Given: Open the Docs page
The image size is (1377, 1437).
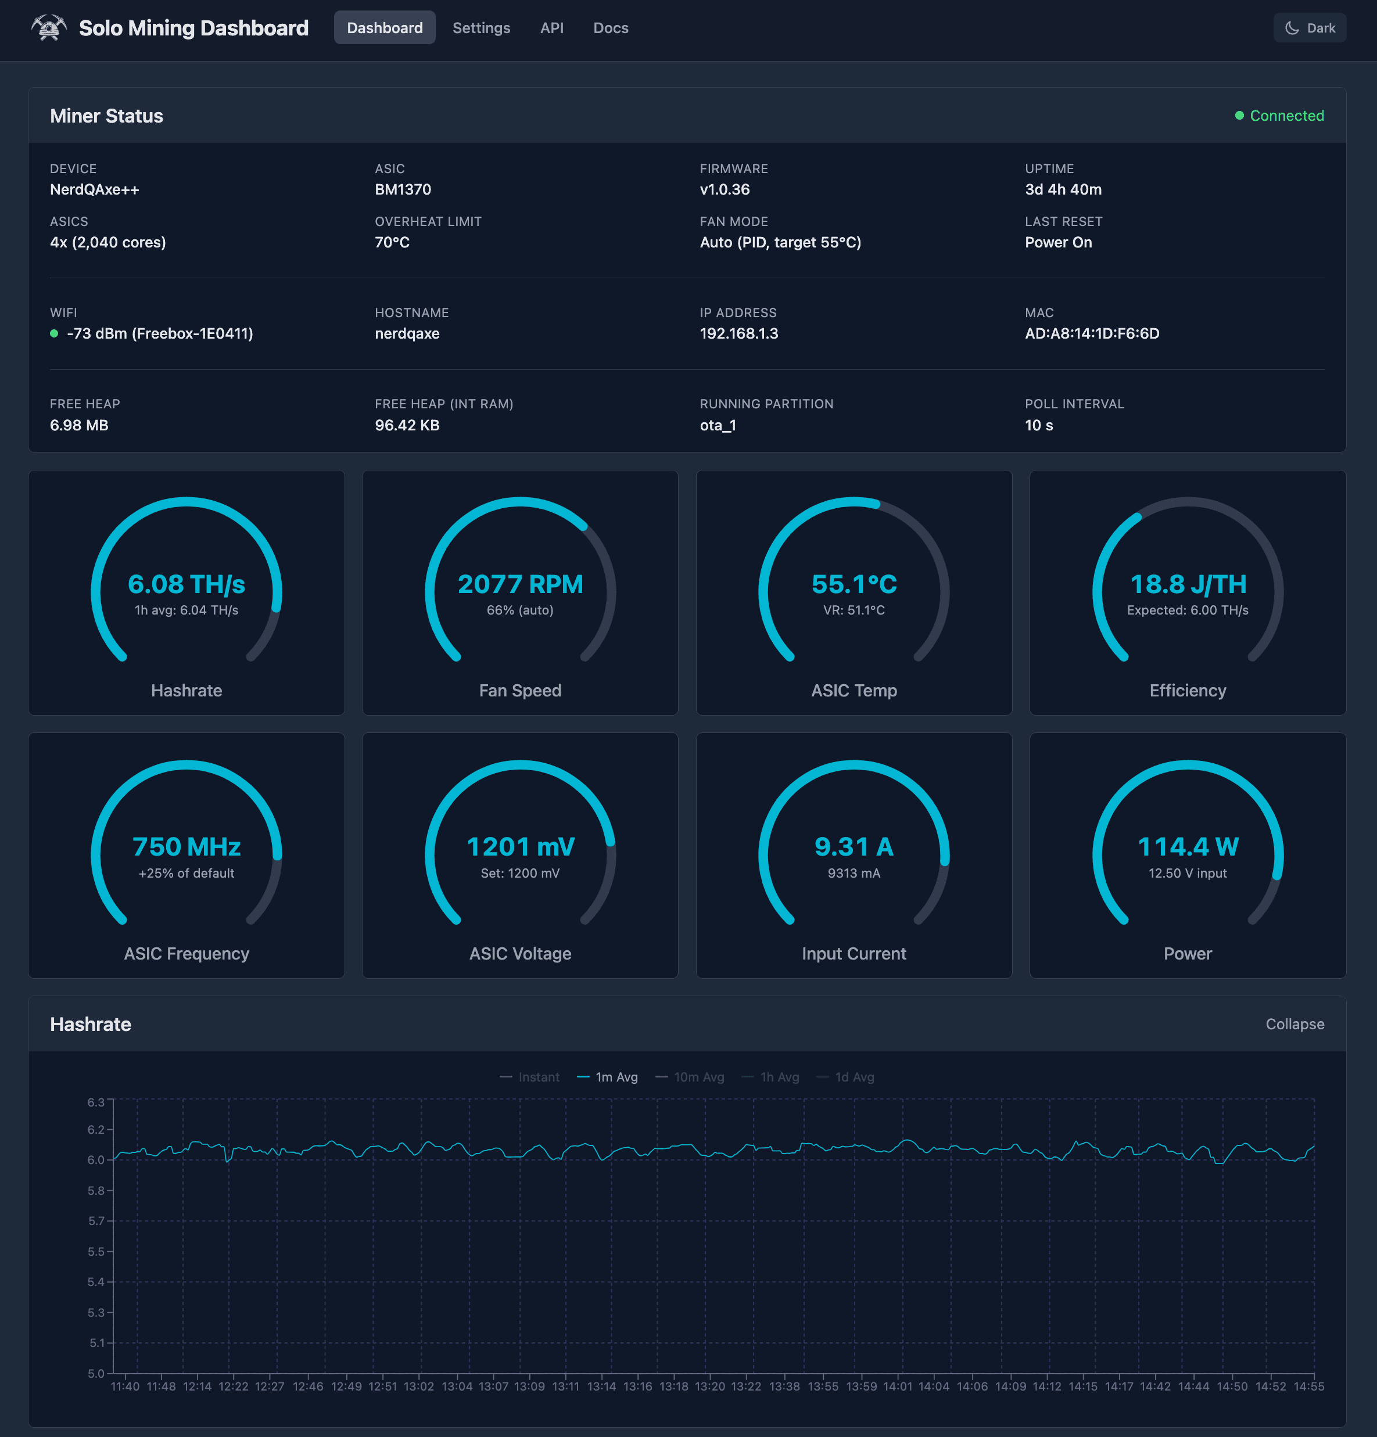Looking at the screenshot, I should (610, 28).
